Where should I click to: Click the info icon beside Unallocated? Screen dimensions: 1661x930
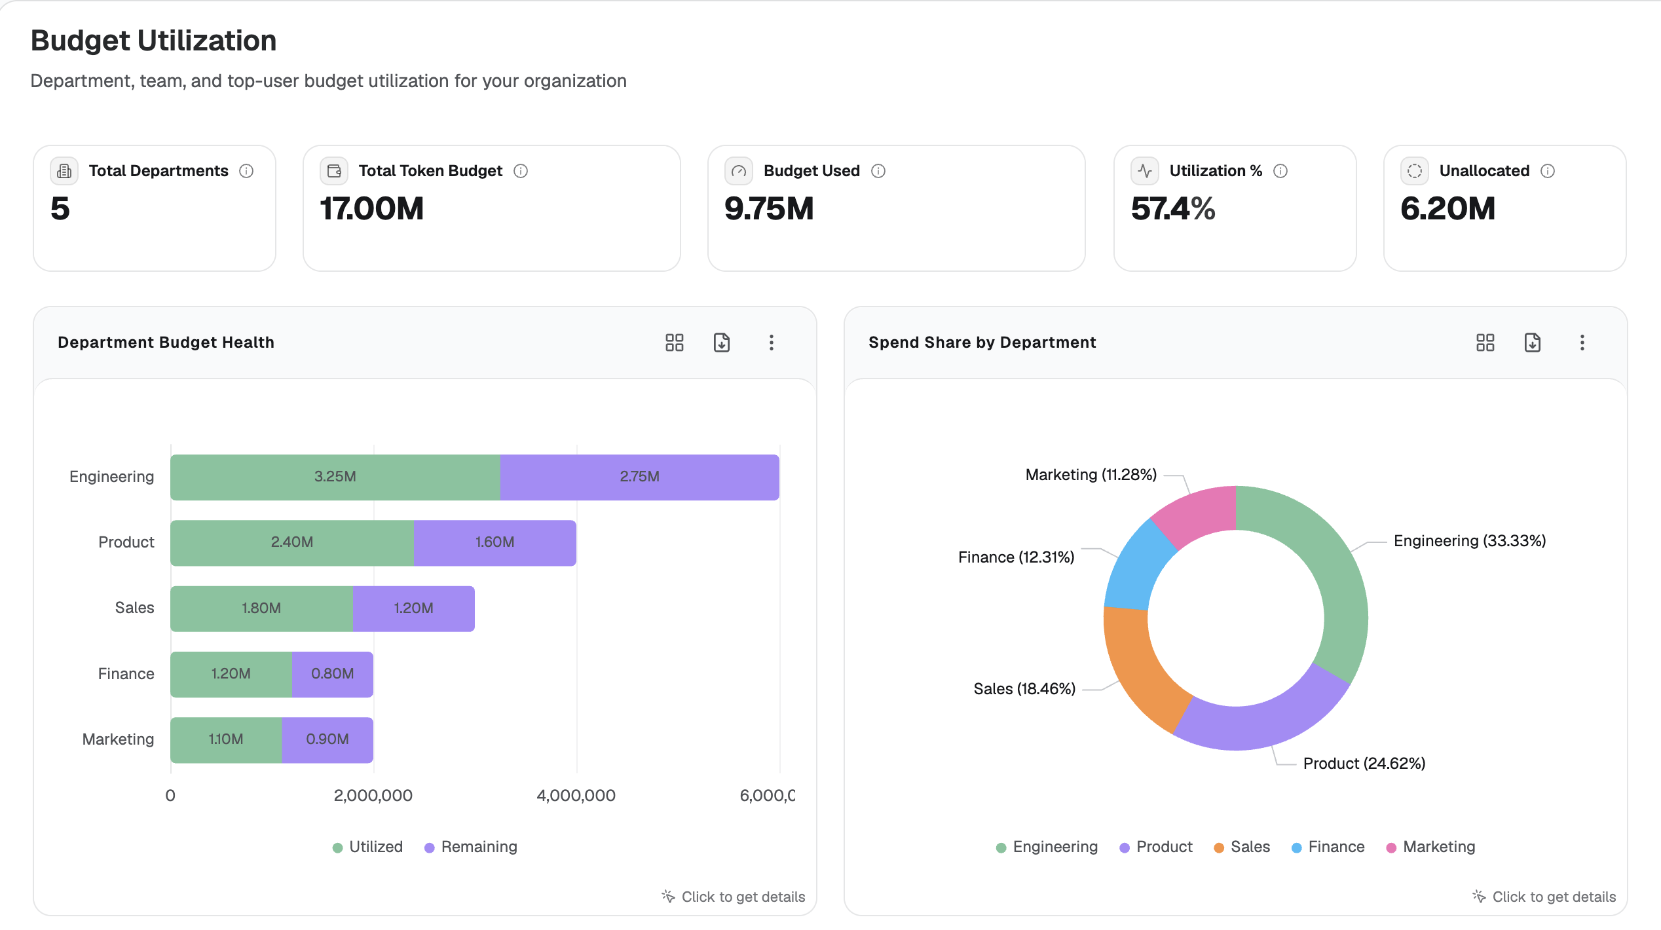(x=1548, y=171)
